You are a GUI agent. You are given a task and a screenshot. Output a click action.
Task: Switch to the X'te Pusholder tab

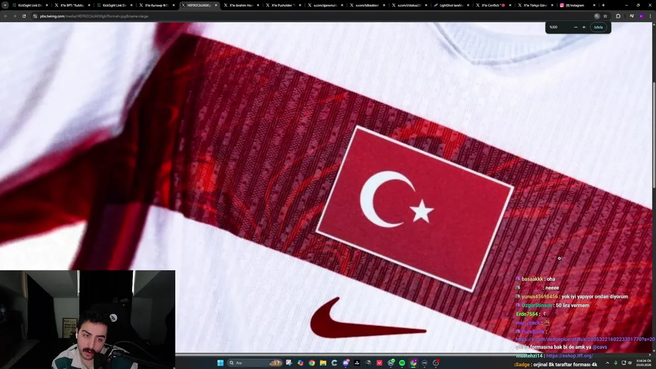click(x=283, y=5)
